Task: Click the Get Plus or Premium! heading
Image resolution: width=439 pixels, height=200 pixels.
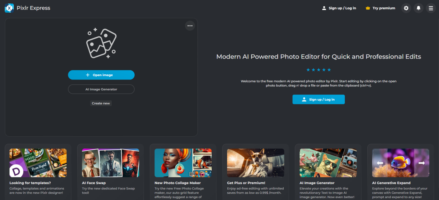Action: [246, 183]
